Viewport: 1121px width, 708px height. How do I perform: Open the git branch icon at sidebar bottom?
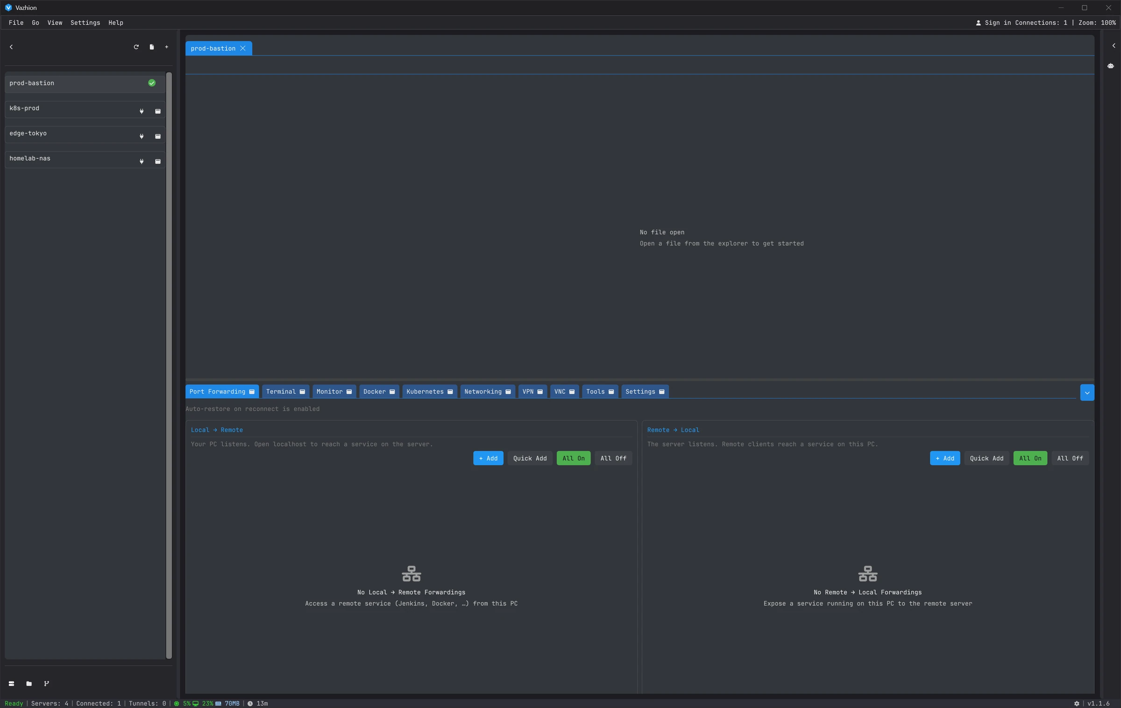point(46,683)
